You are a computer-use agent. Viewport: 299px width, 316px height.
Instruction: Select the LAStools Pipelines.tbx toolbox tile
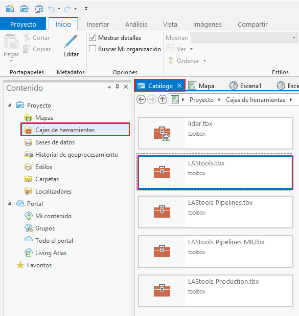[216, 212]
